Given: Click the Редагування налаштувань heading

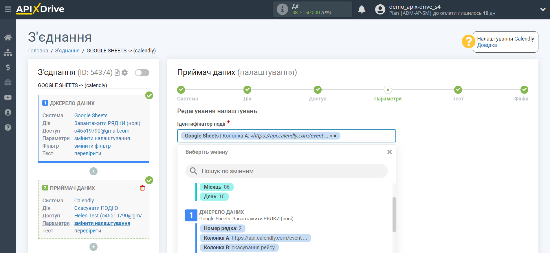Looking at the screenshot, I should pos(217,111).
